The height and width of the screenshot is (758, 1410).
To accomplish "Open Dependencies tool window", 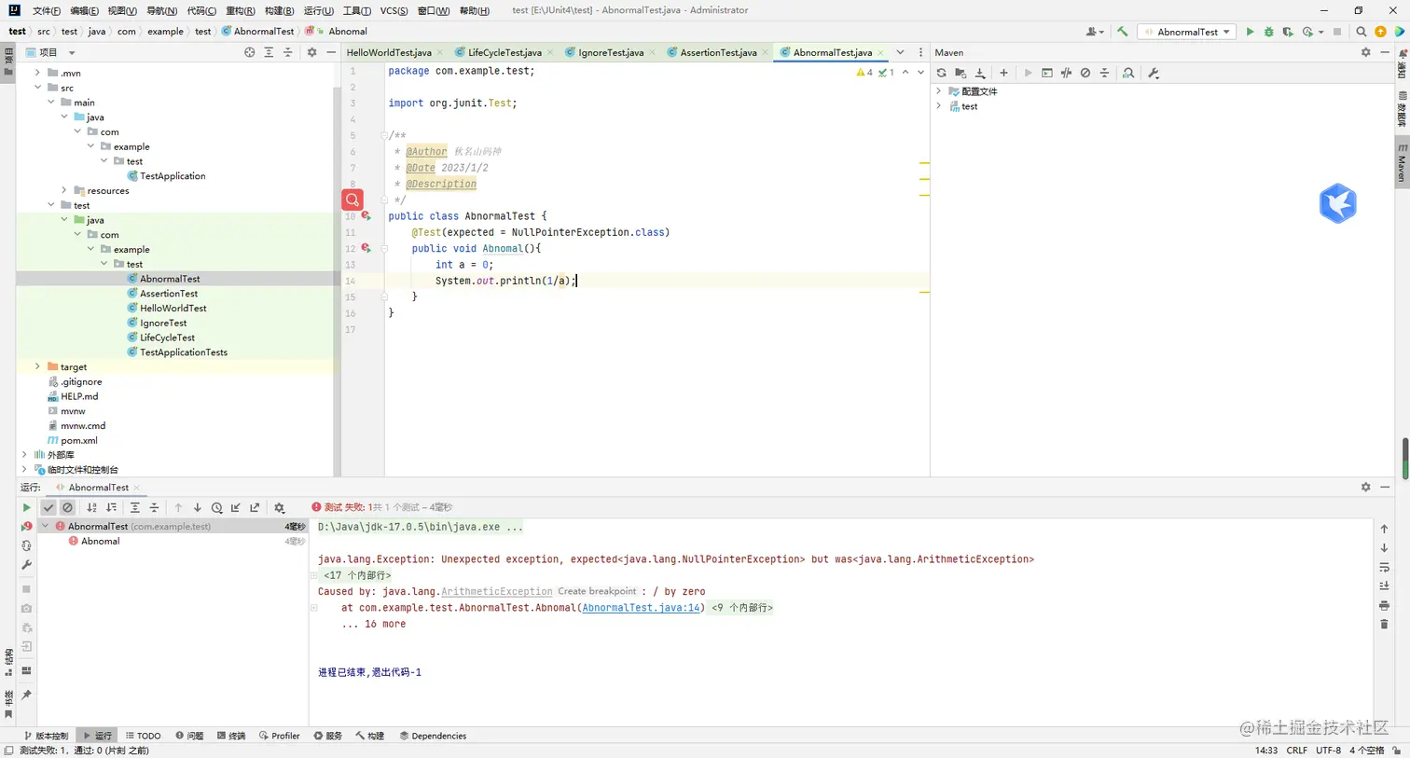I will 433,736.
